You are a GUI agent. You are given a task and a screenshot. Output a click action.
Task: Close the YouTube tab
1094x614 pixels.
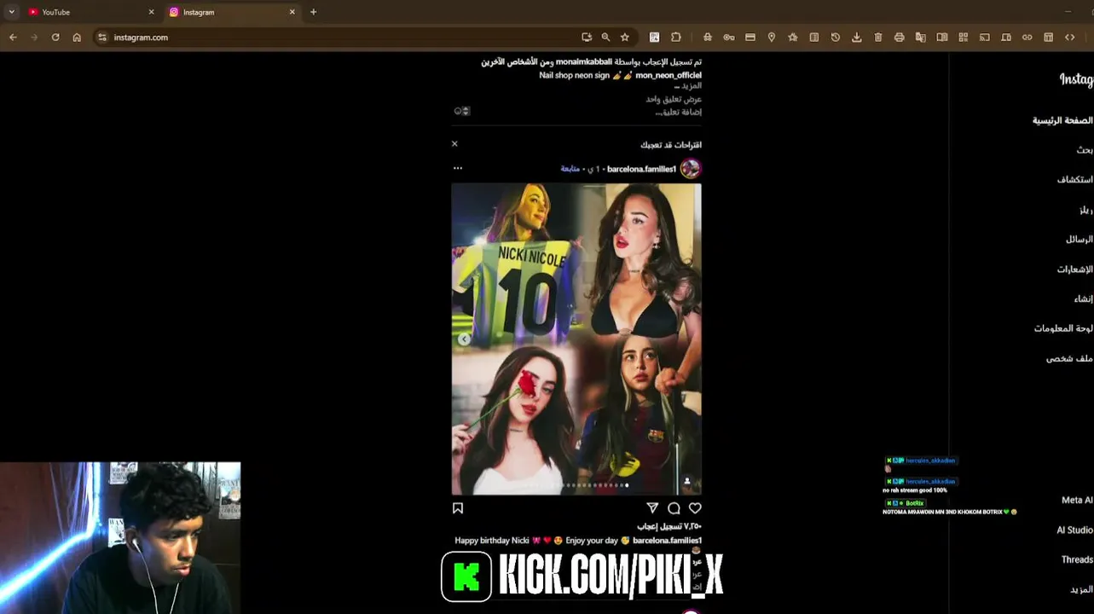click(152, 12)
